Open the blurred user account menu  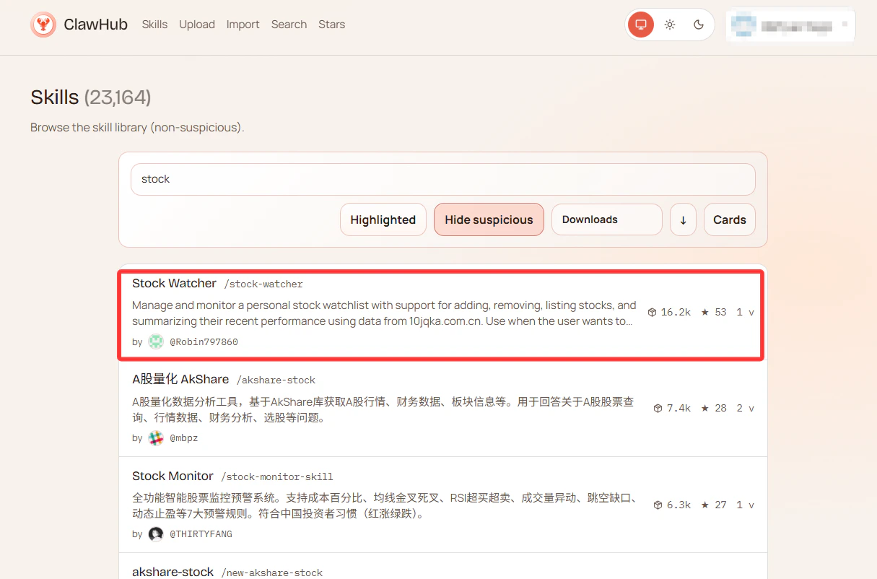[x=790, y=25]
